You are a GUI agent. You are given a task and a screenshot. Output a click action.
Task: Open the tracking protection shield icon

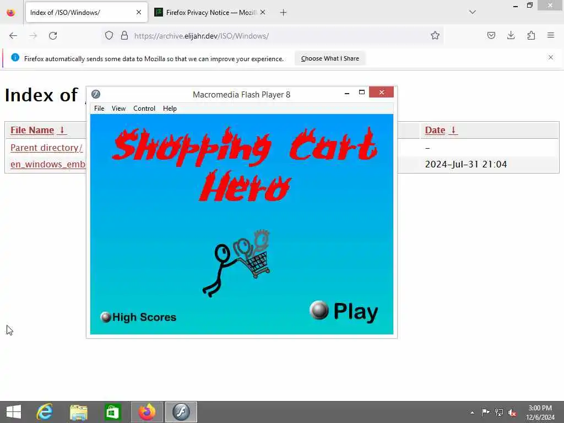[x=109, y=35]
